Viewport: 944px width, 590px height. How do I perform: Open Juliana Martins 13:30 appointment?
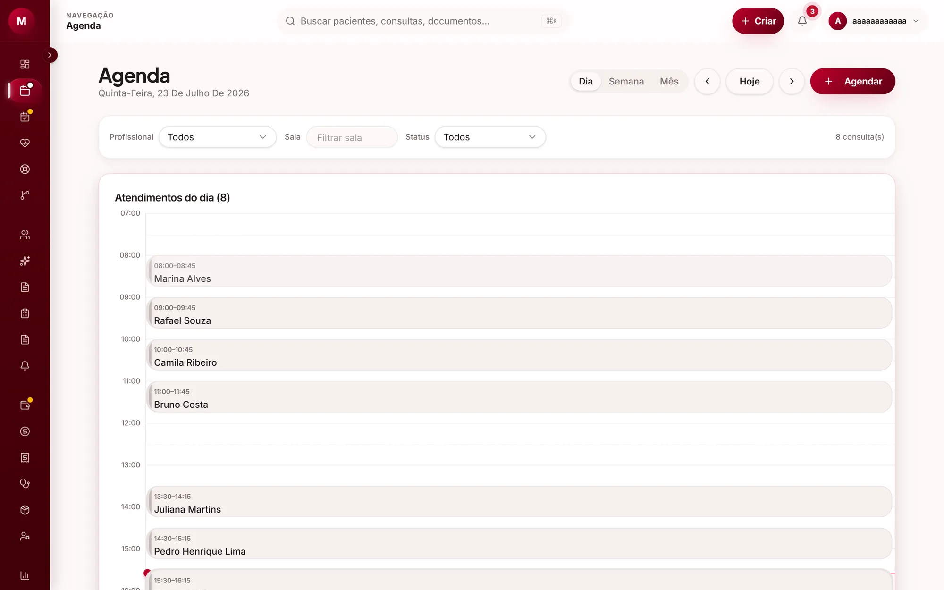point(519,502)
